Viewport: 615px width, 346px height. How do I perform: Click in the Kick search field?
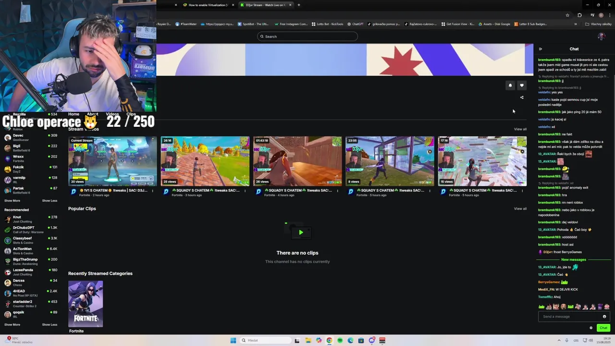[x=307, y=37]
